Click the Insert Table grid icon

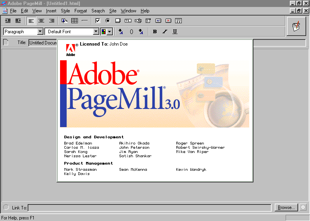74,21
